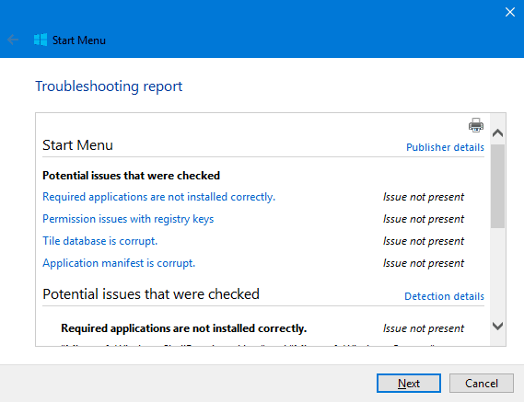Viewport: 524px width, 402px height.
Task: Click the Next button
Action: pos(409,384)
